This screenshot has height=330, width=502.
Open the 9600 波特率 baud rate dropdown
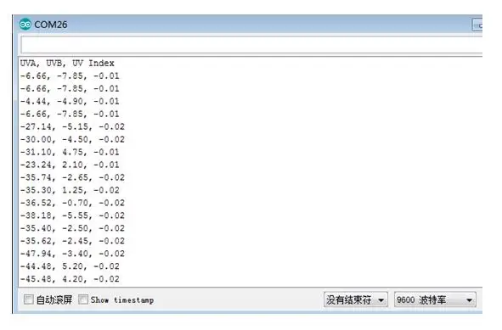coord(435,299)
